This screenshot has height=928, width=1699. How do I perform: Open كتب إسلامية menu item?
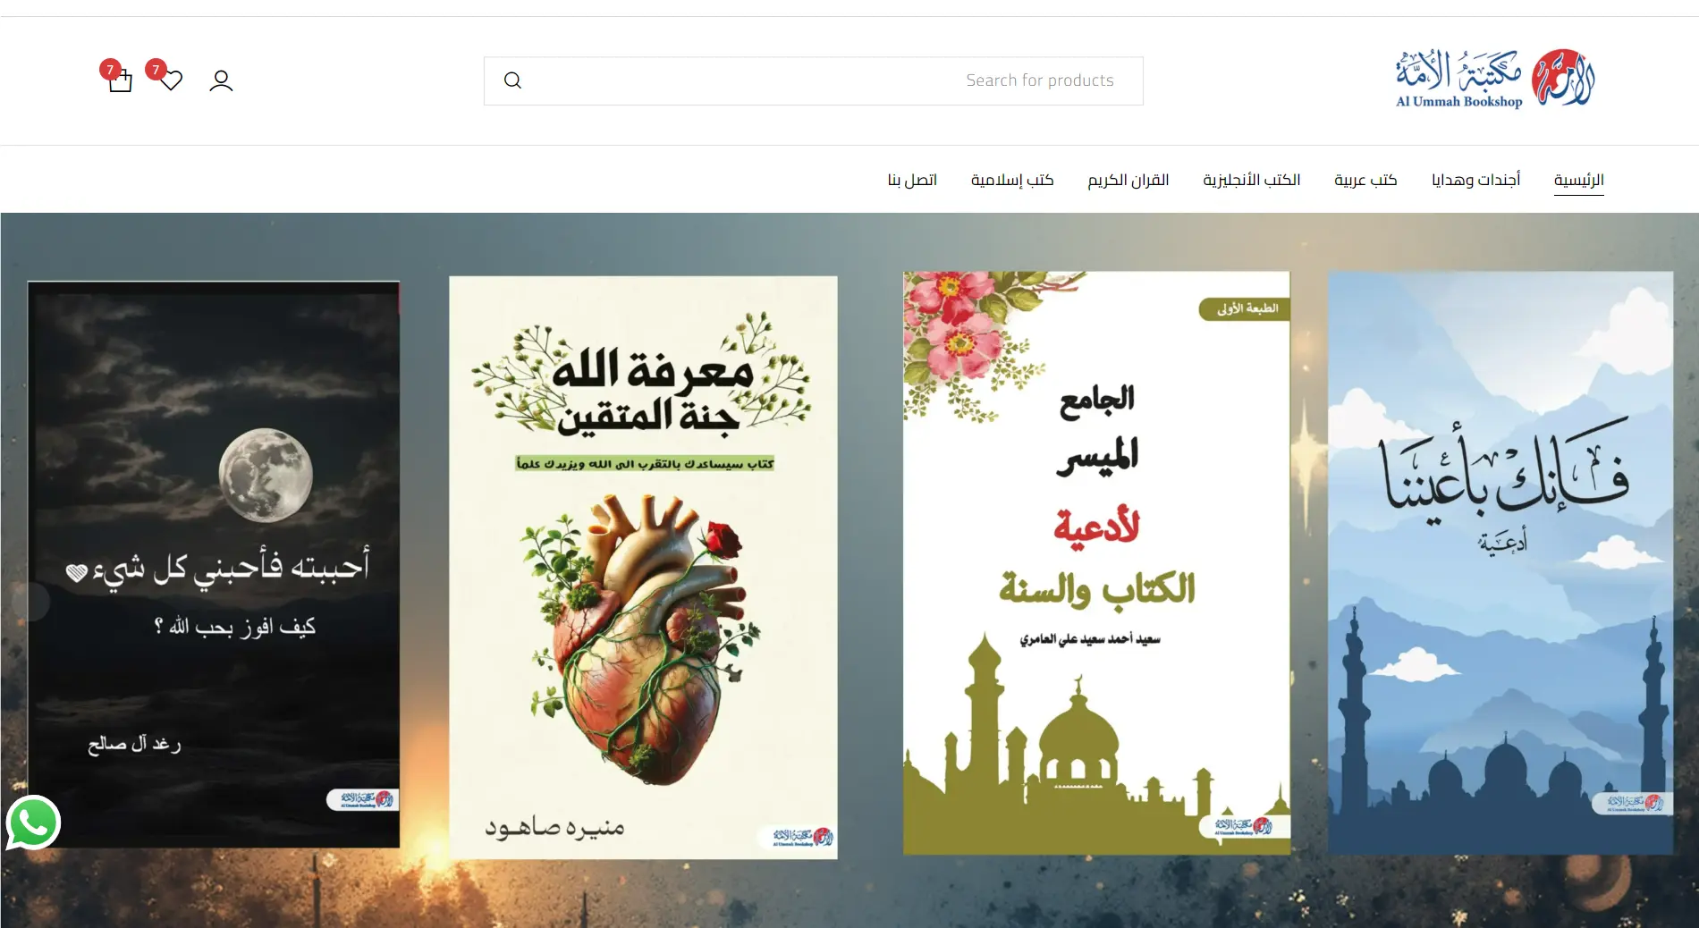1011,180
